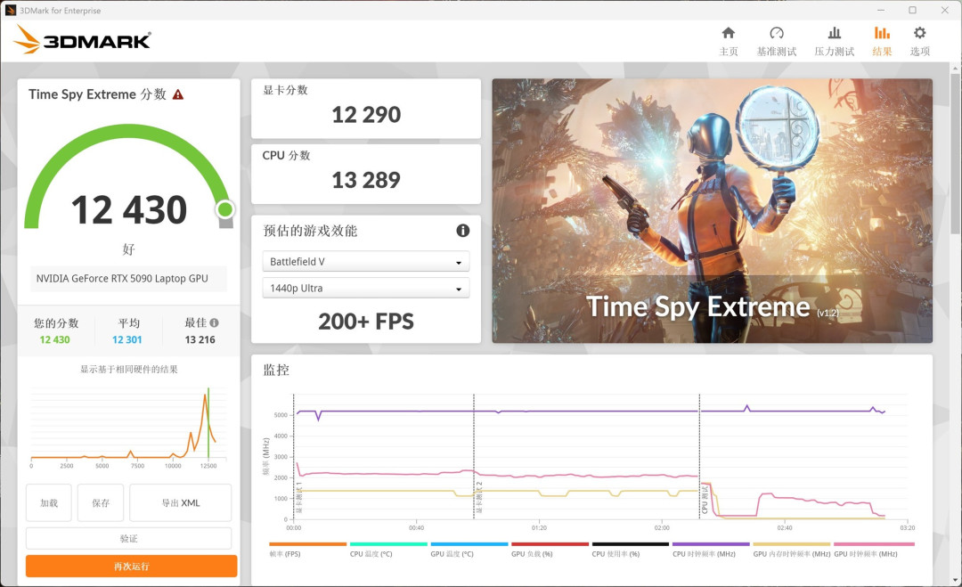Click the orange 再次运行 run again button
This screenshot has width=962, height=587.
click(131, 566)
